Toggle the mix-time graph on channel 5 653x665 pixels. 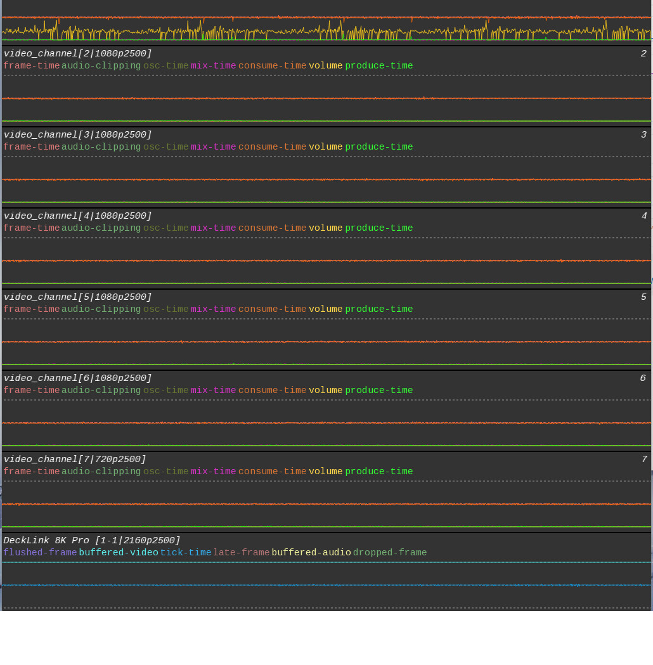(213, 309)
